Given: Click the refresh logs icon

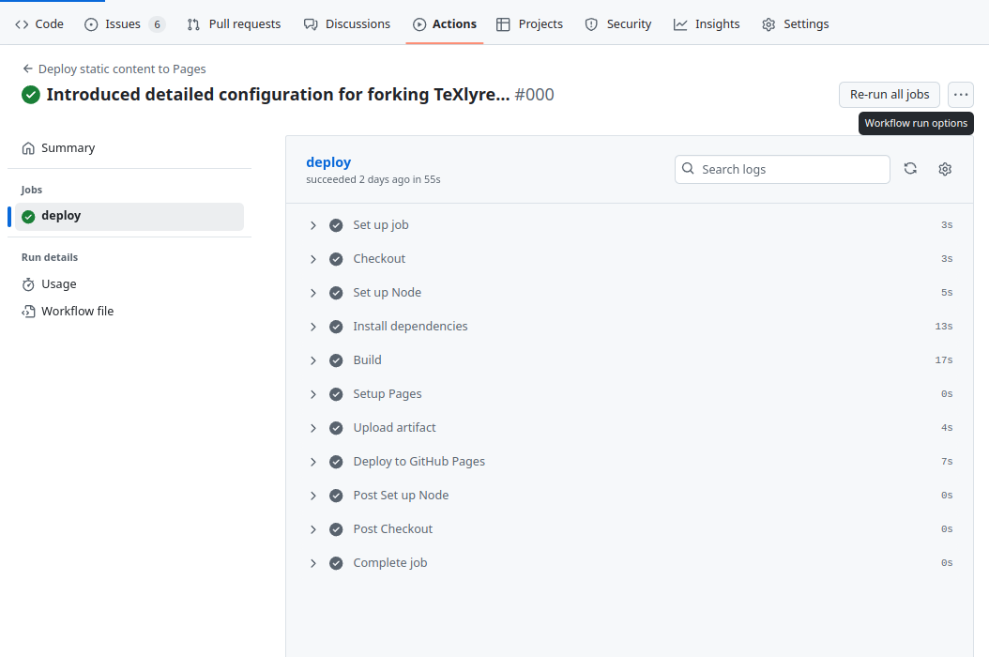Looking at the screenshot, I should (910, 169).
